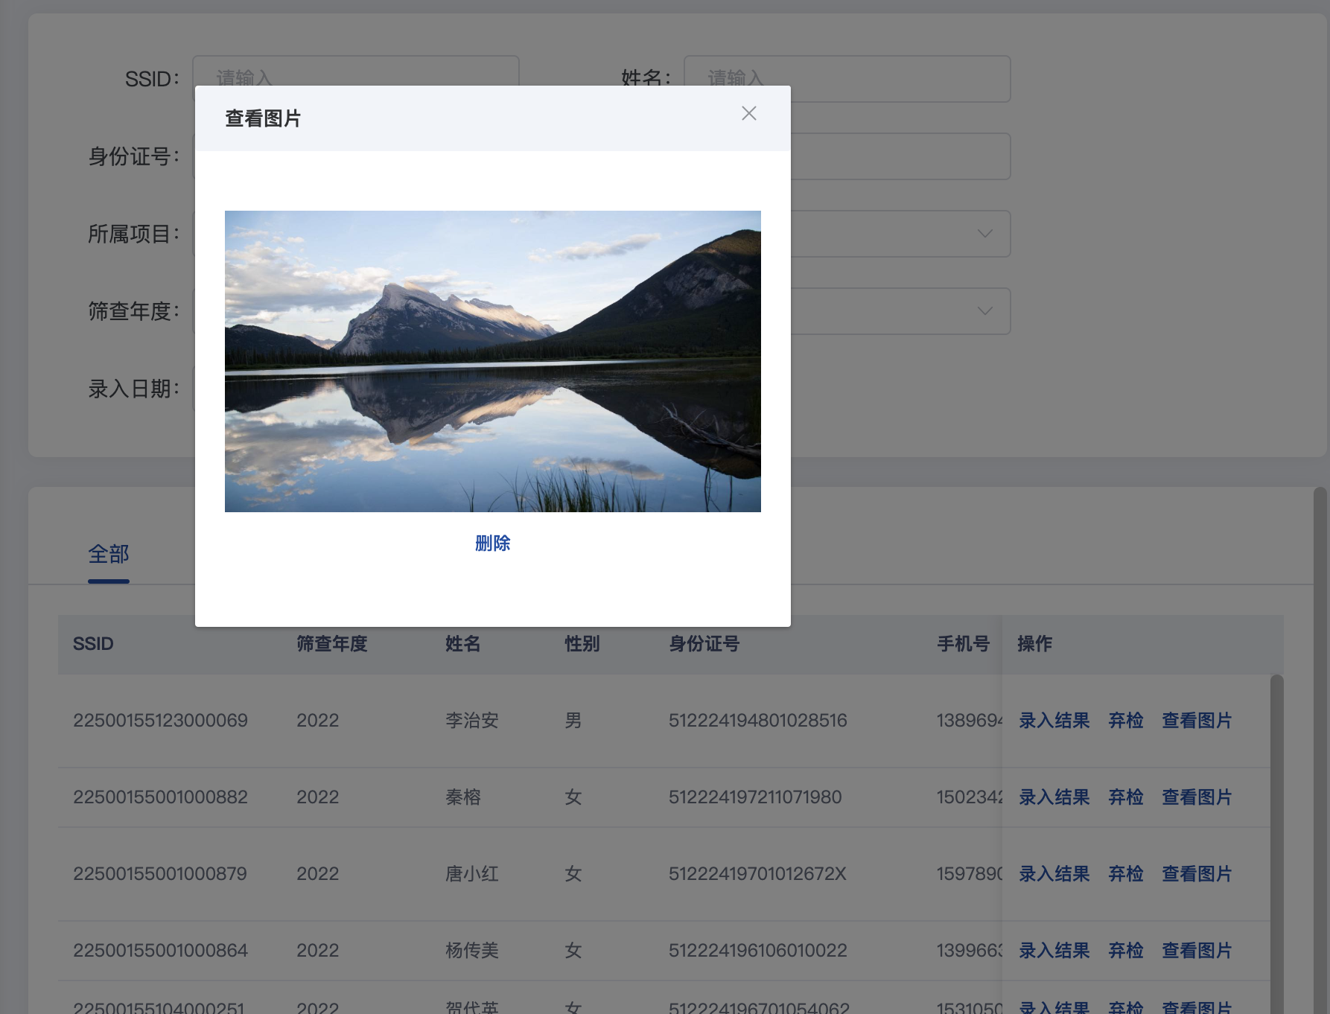Open 查看图片 for 唐小红
The height and width of the screenshot is (1014, 1330).
tap(1197, 874)
